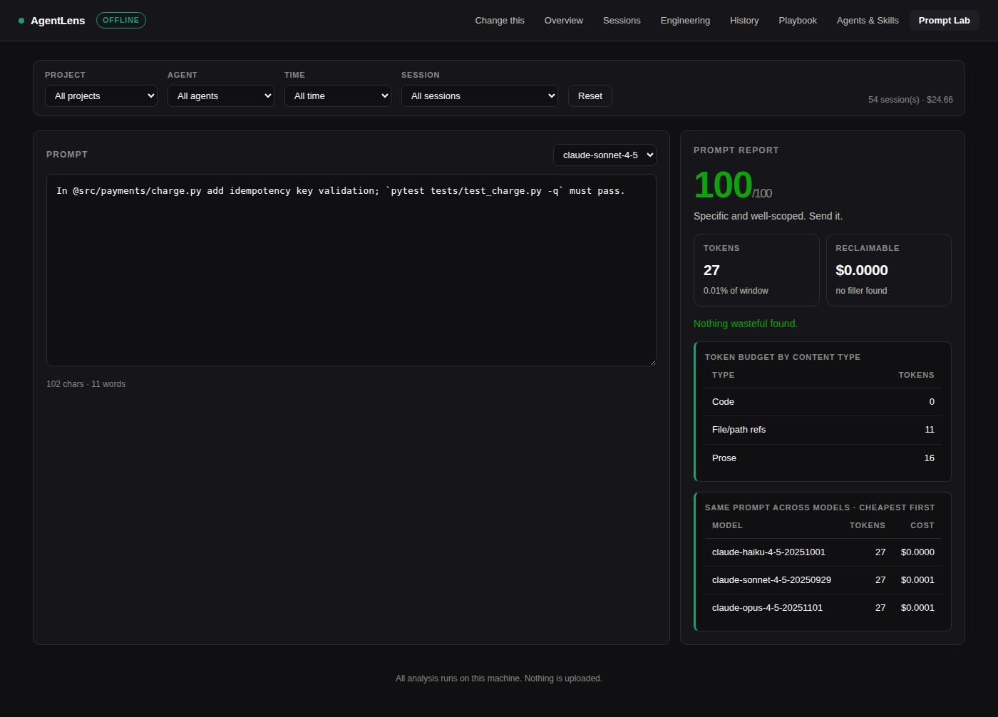Viewport: 998px width, 717px height.
Task: Expand the All sessions dropdown
Action: (x=480, y=96)
